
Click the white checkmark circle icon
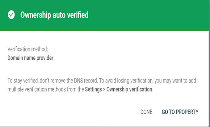(11, 15)
